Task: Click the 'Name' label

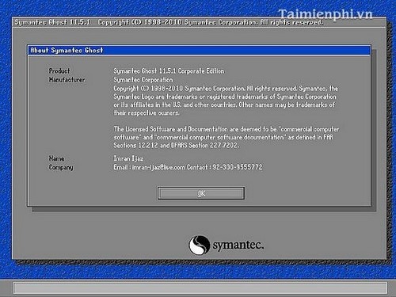Action: coord(56,158)
